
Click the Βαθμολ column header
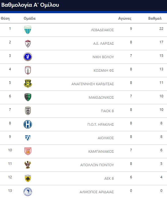[155, 19]
